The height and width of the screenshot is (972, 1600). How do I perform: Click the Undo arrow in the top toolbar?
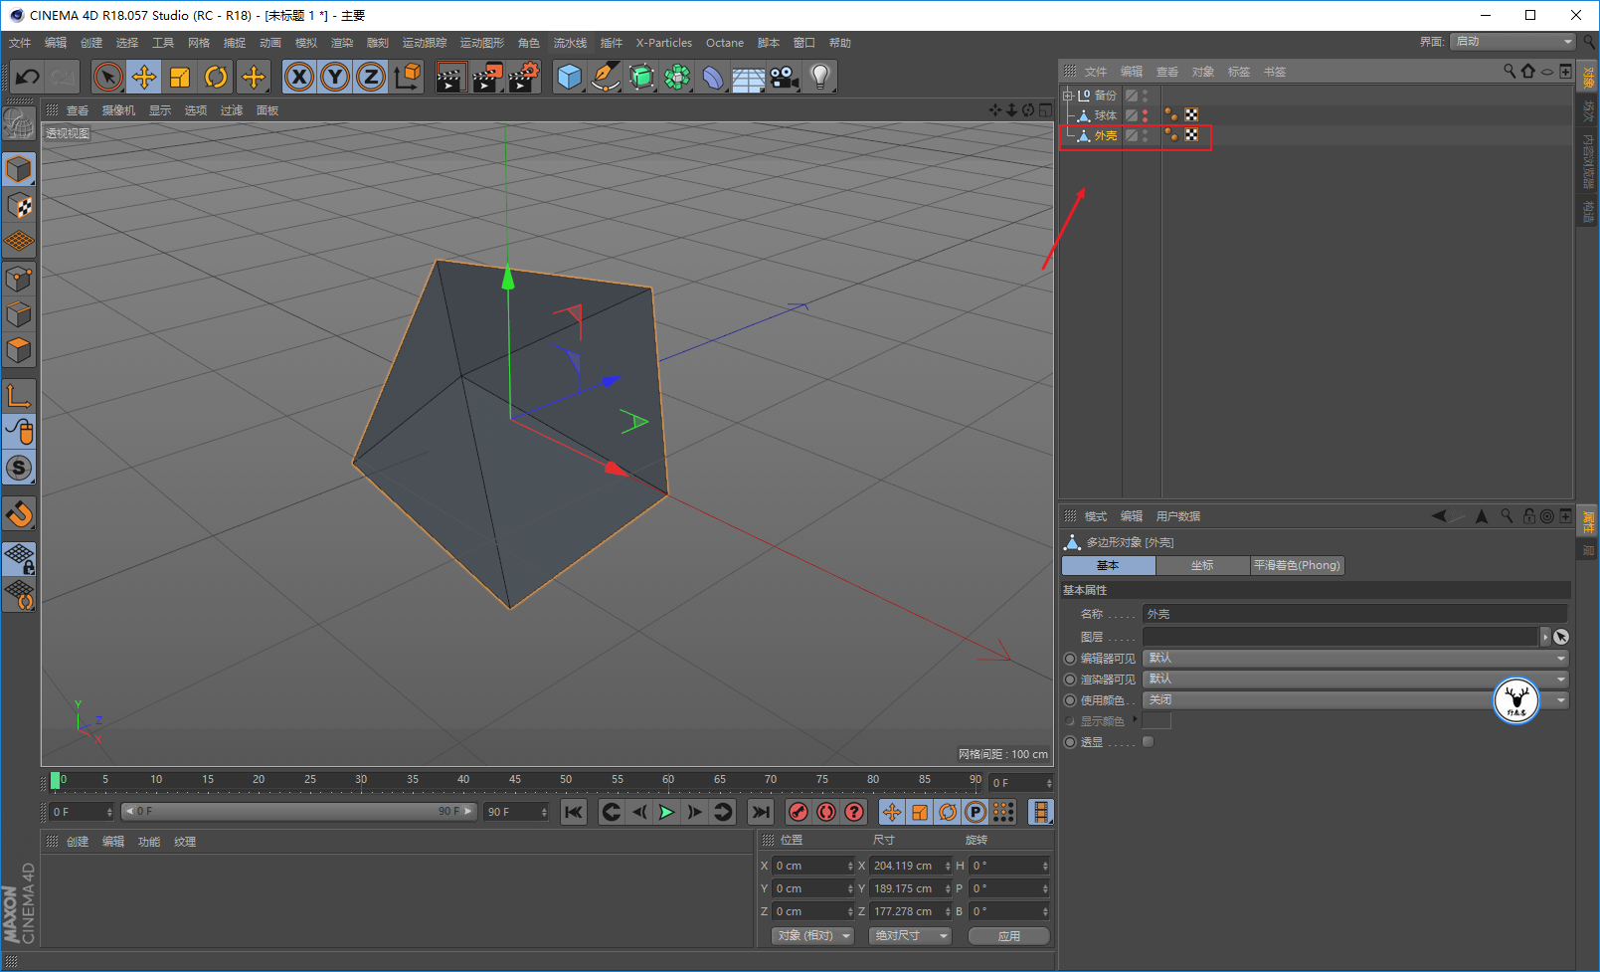[28, 77]
